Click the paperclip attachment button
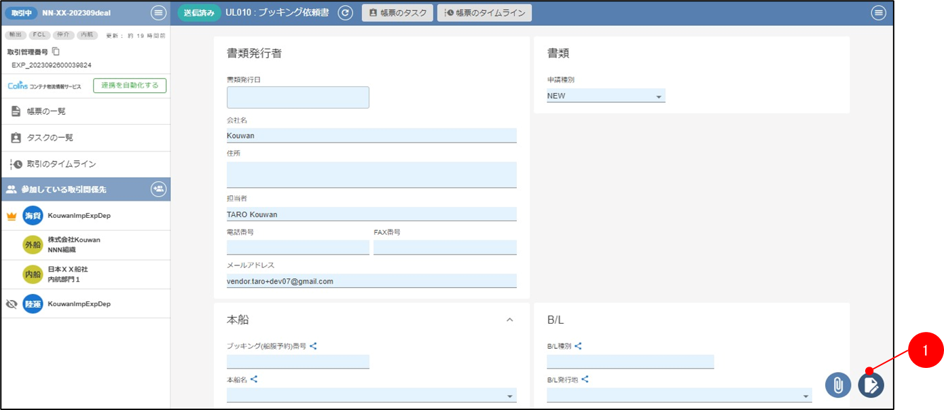Image resolution: width=944 pixels, height=410 pixels. pyautogui.click(x=838, y=385)
